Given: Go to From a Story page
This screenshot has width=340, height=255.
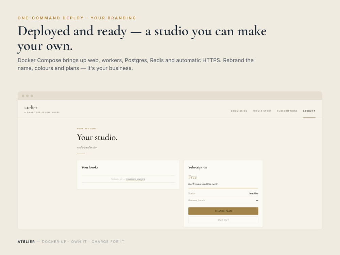Looking at the screenshot, I should tap(262, 111).
